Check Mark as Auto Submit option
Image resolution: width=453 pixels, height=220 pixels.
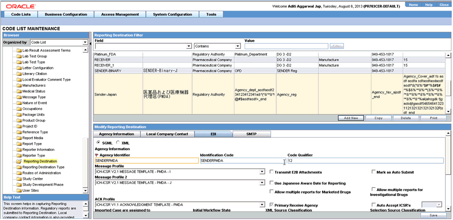point(374,172)
